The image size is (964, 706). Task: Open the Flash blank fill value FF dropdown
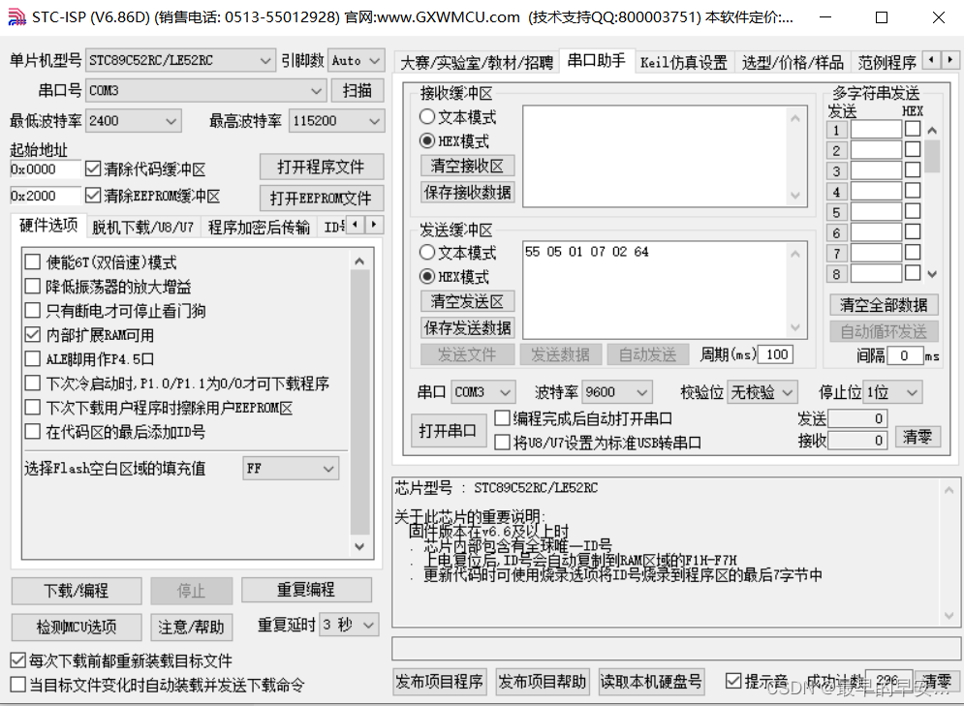[x=329, y=468]
